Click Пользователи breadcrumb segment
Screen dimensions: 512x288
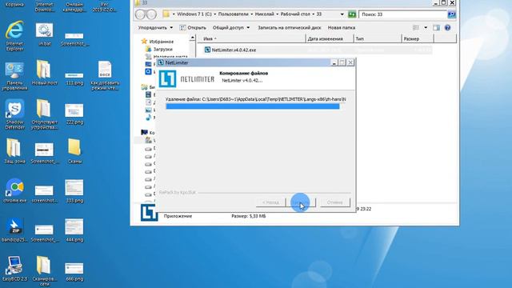click(233, 14)
